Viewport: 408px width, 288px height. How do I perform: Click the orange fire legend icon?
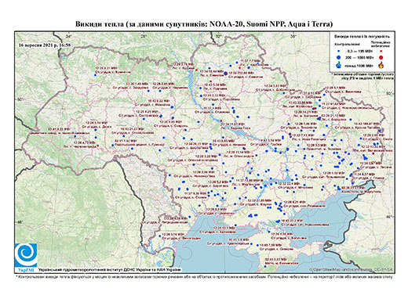tap(381, 65)
